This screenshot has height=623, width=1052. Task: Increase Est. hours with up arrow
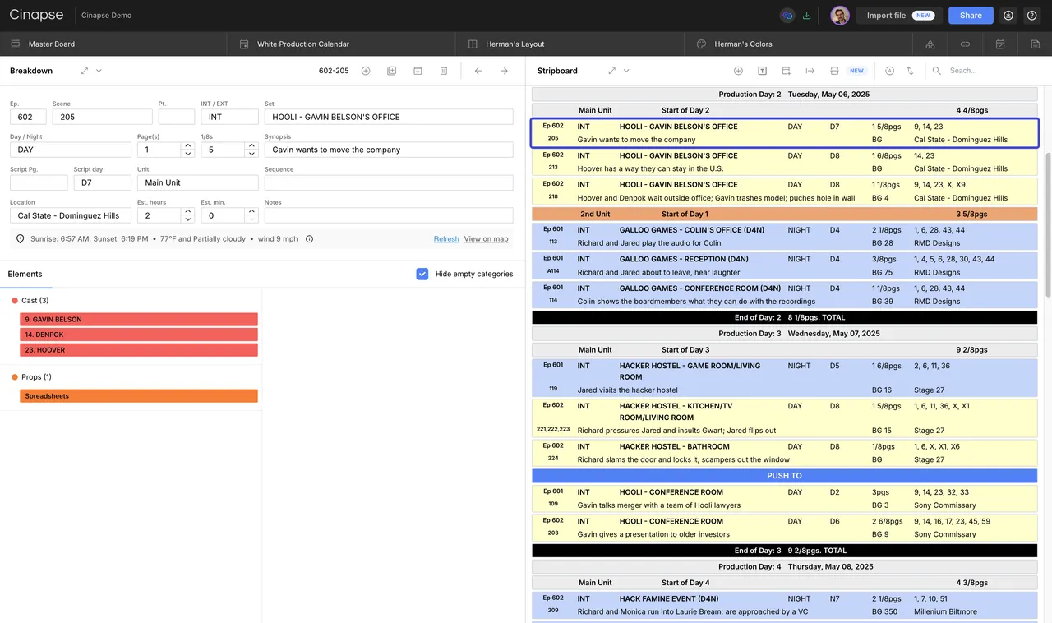pyautogui.click(x=187, y=211)
